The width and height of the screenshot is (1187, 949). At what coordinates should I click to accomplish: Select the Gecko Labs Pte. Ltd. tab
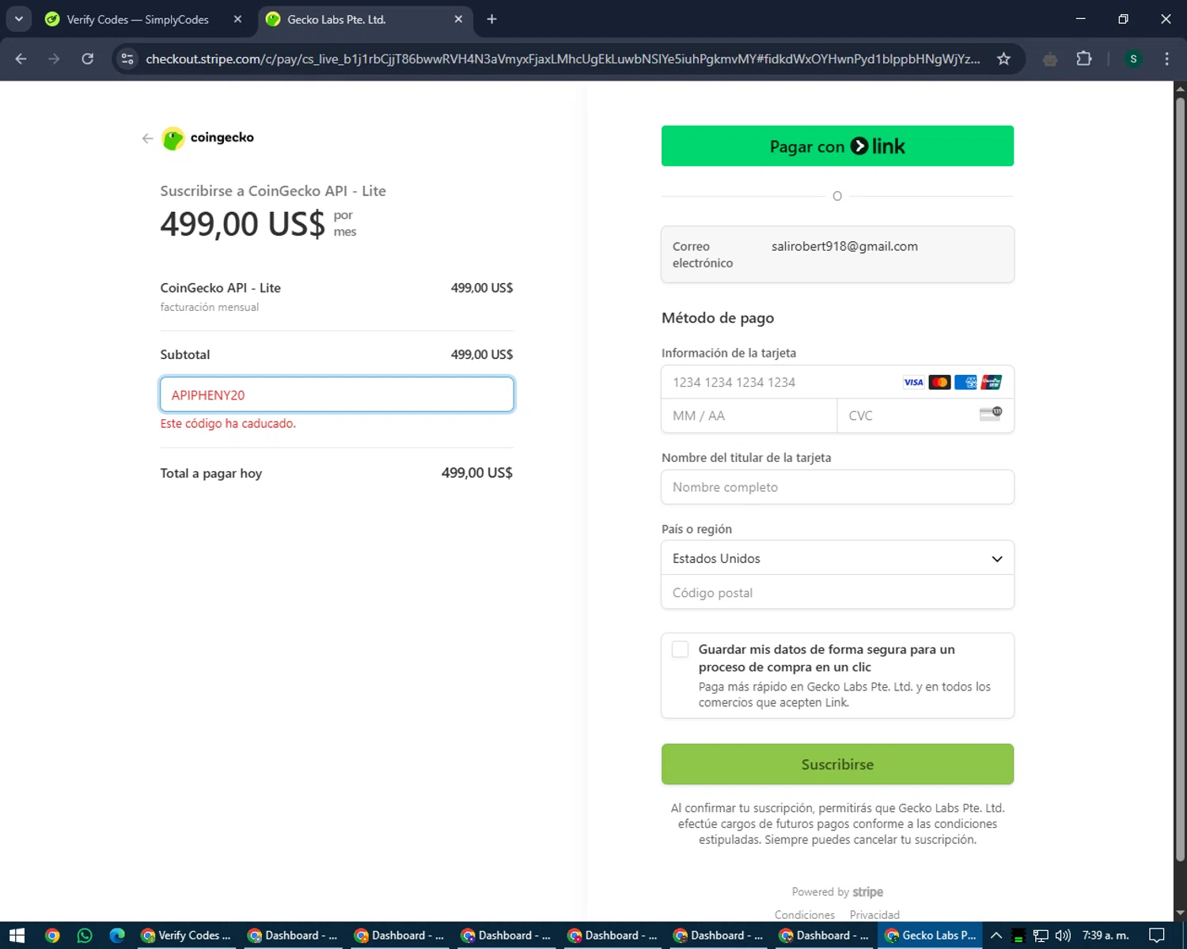pos(364,19)
